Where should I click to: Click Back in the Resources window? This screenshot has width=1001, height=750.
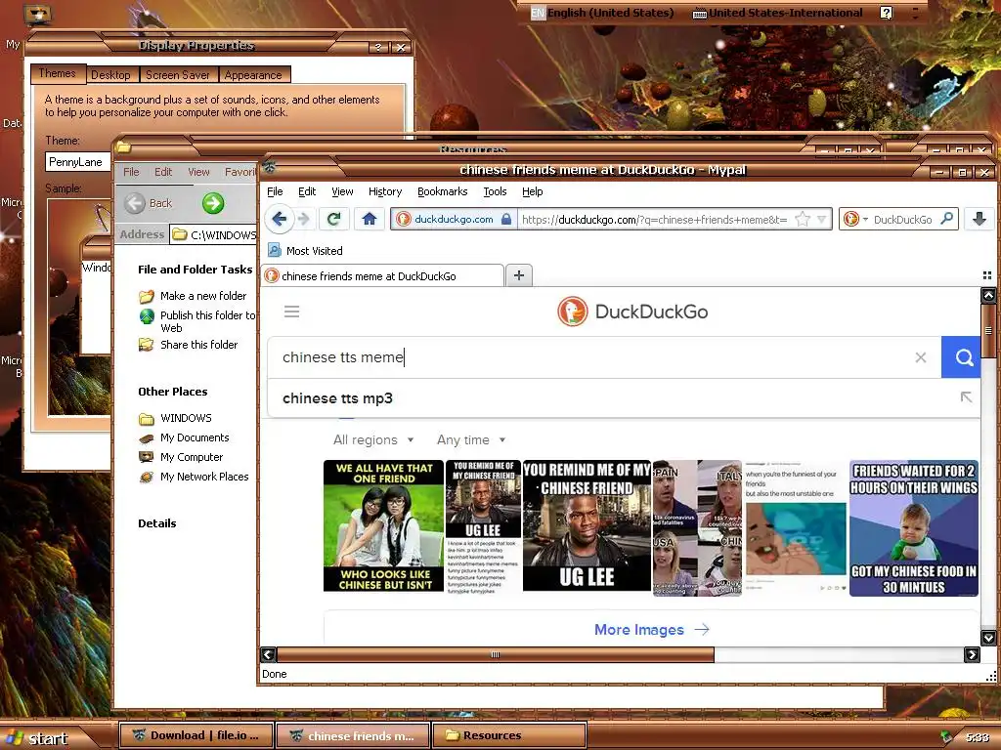click(x=149, y=203)
